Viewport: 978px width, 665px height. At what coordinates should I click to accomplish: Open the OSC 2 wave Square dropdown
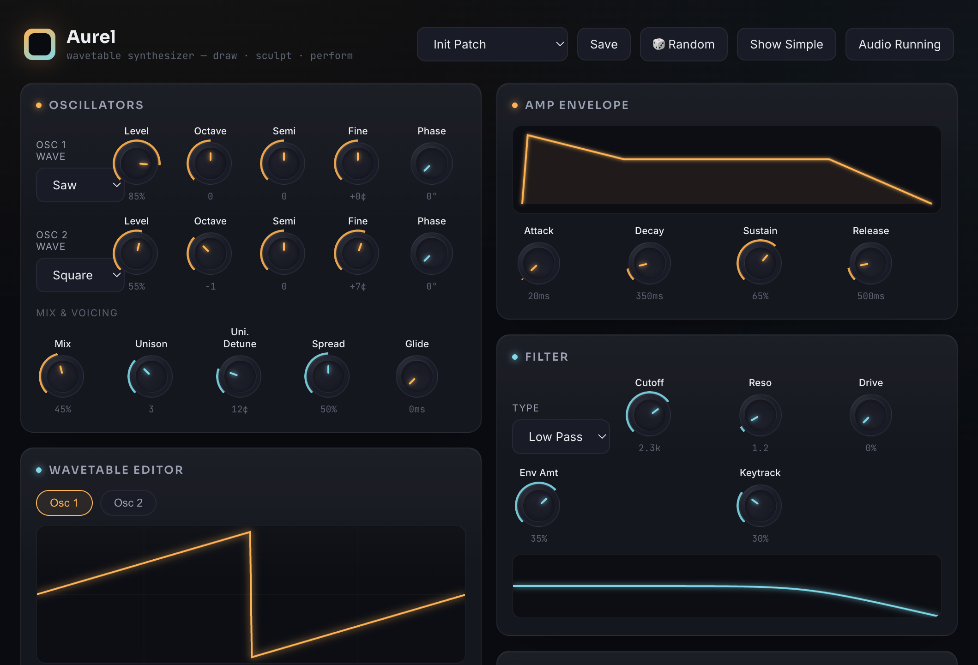80,275
